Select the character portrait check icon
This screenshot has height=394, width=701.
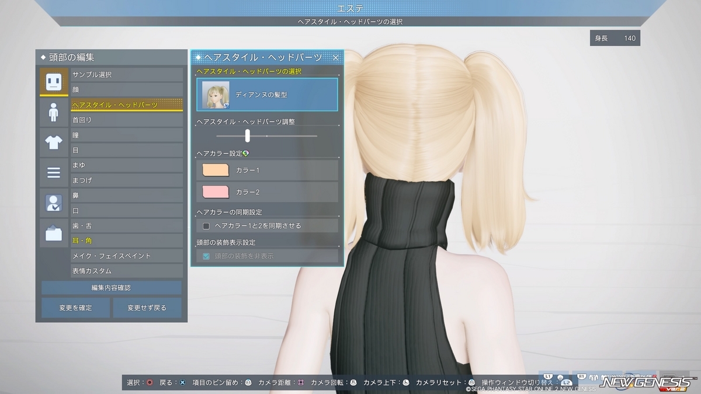[x=54, y=203]
